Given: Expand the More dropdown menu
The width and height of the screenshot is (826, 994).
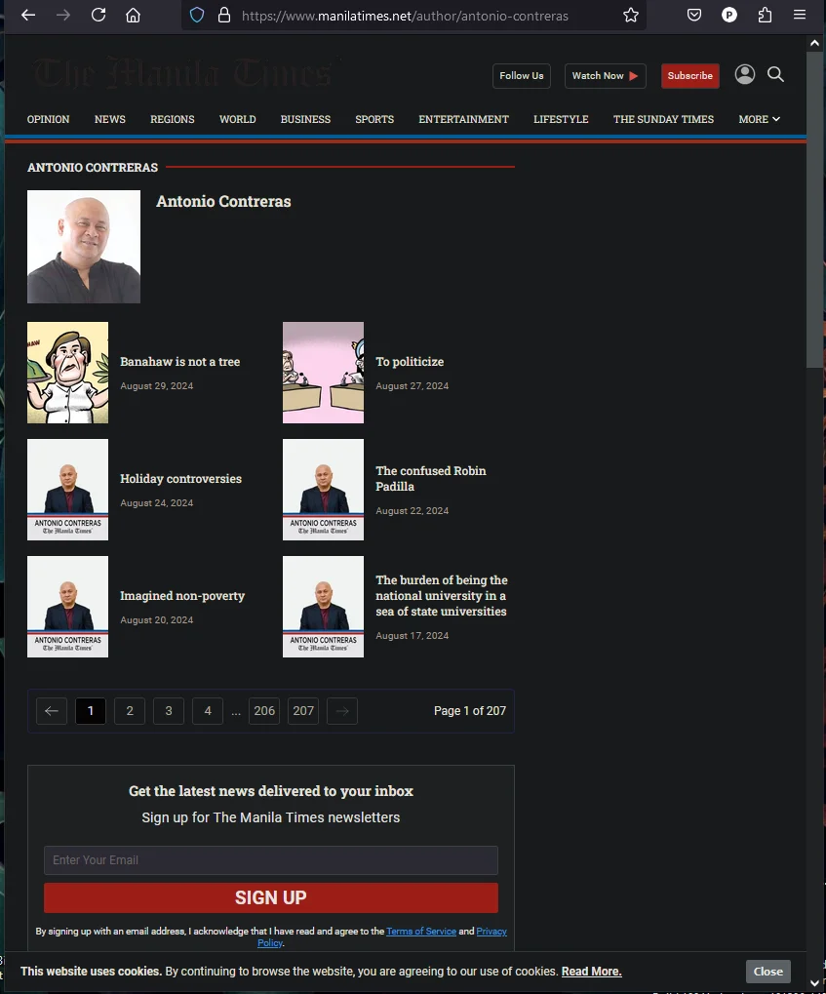Looking at the screenshot, I should (x=759, y=119).
